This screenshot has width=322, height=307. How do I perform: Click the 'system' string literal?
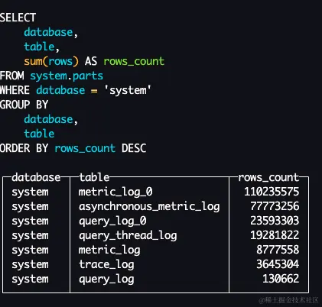128,90
